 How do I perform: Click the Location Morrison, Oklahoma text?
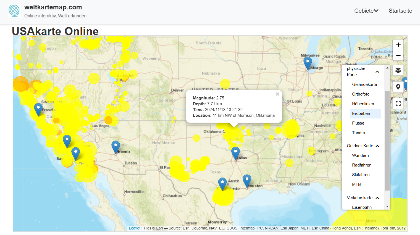tap(234, 115)
